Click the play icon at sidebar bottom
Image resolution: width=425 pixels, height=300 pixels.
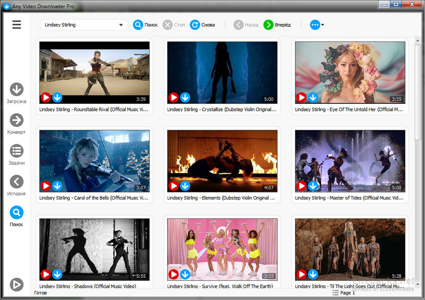click(x=17, y=284)
